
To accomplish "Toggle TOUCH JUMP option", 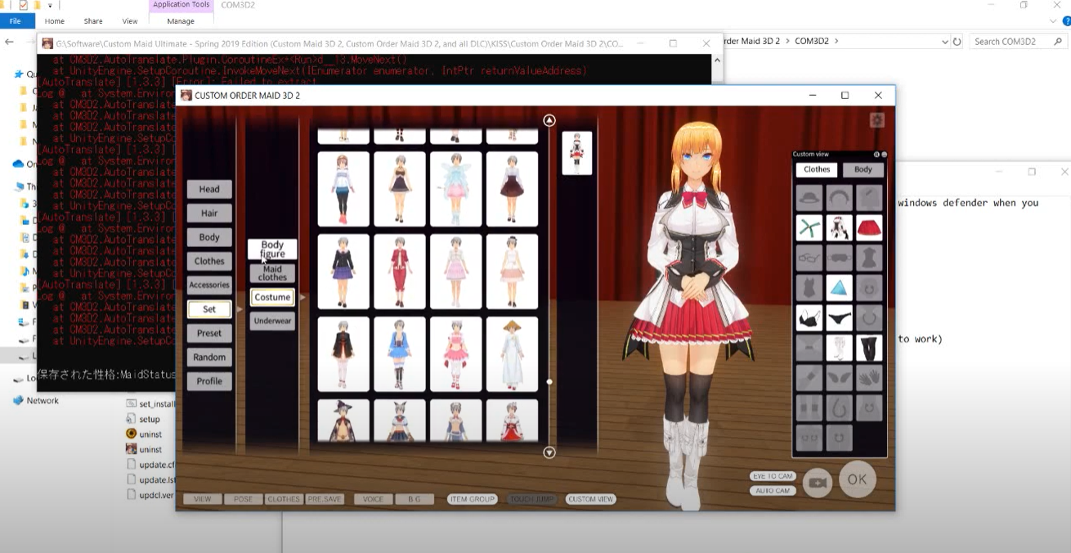I will point(531,499).
